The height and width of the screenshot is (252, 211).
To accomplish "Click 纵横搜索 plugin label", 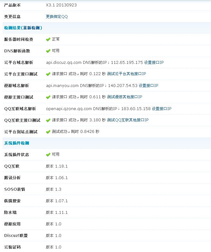I will [x=13, y=201].
